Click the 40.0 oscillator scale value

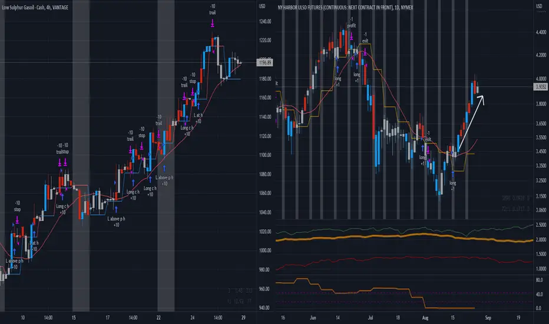coord(539,294)
